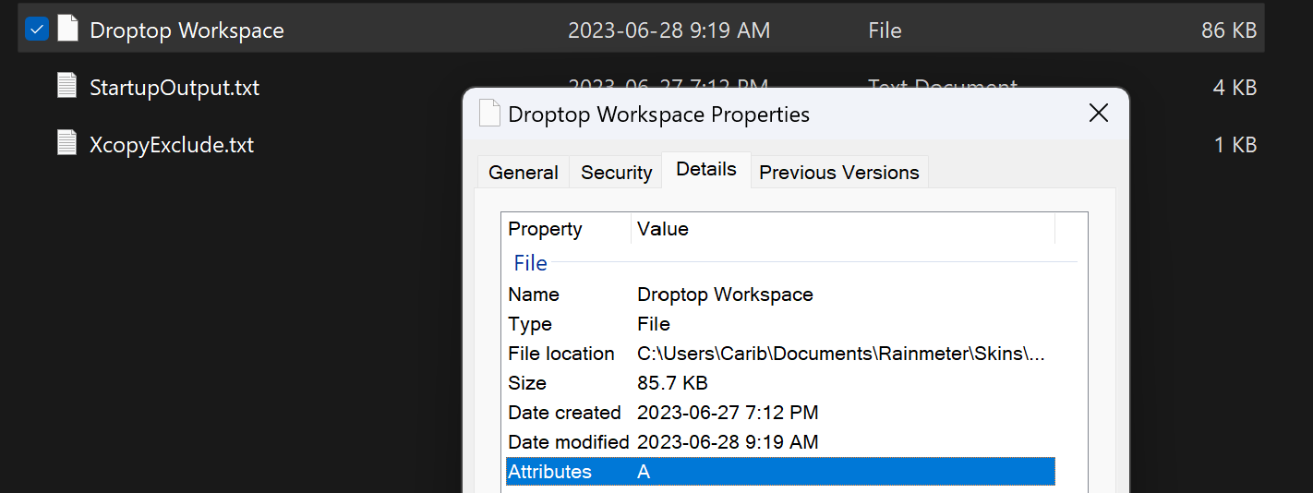Click the Property column header
The image size is (1313, 493).
567,228
